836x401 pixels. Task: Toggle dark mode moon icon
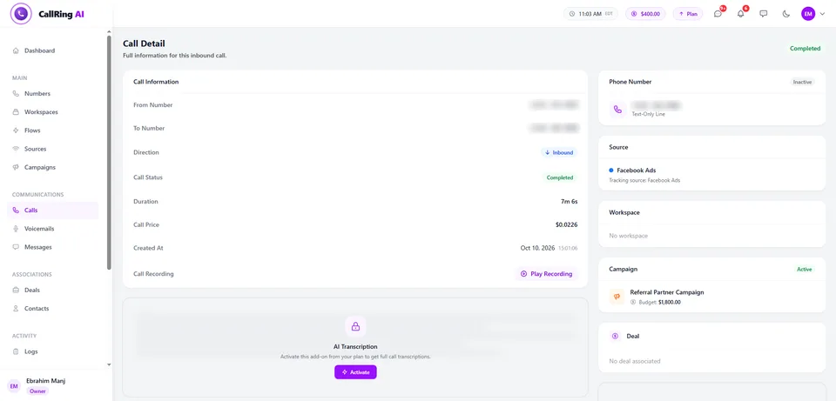click(x=785, y=14)
